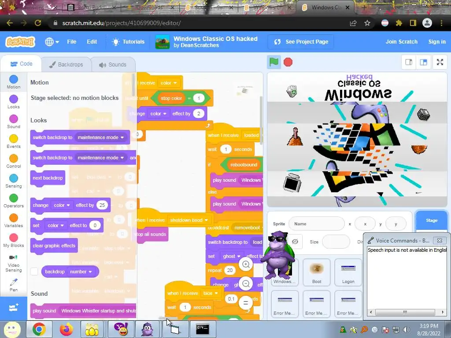451x338 pixels.
Task: Open the Edit menu
Action: pos(92,42)
